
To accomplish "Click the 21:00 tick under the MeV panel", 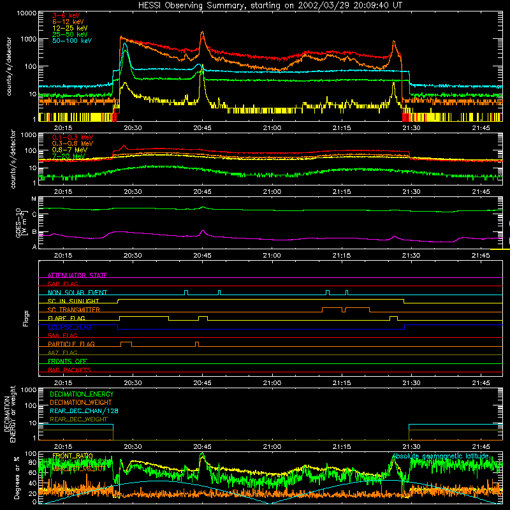I will coord(272,192).
